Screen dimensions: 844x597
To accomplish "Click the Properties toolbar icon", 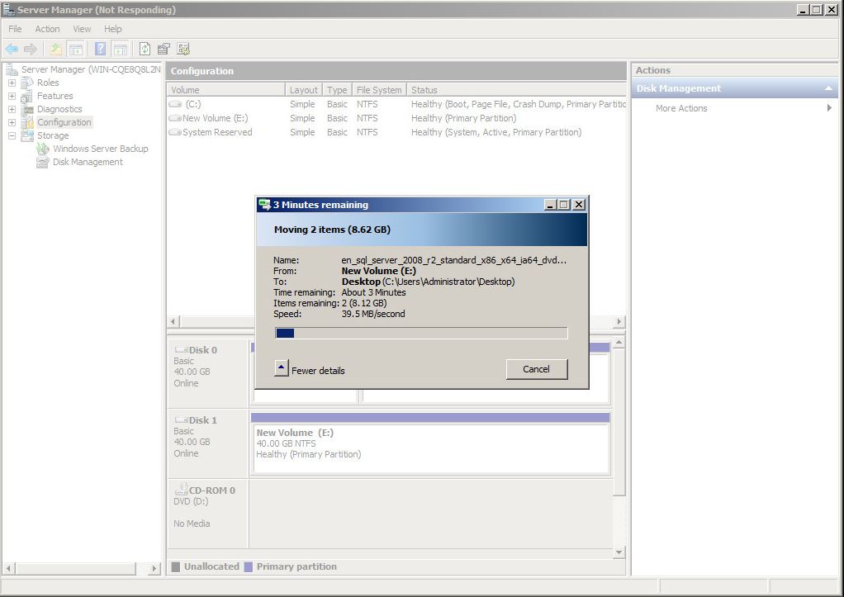I will 164,50.
